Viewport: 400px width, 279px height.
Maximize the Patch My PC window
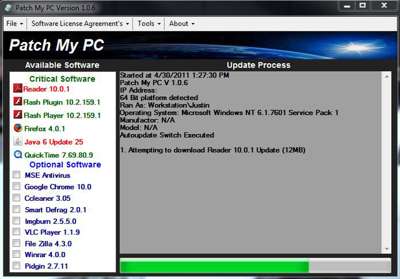tap(362, 6)
